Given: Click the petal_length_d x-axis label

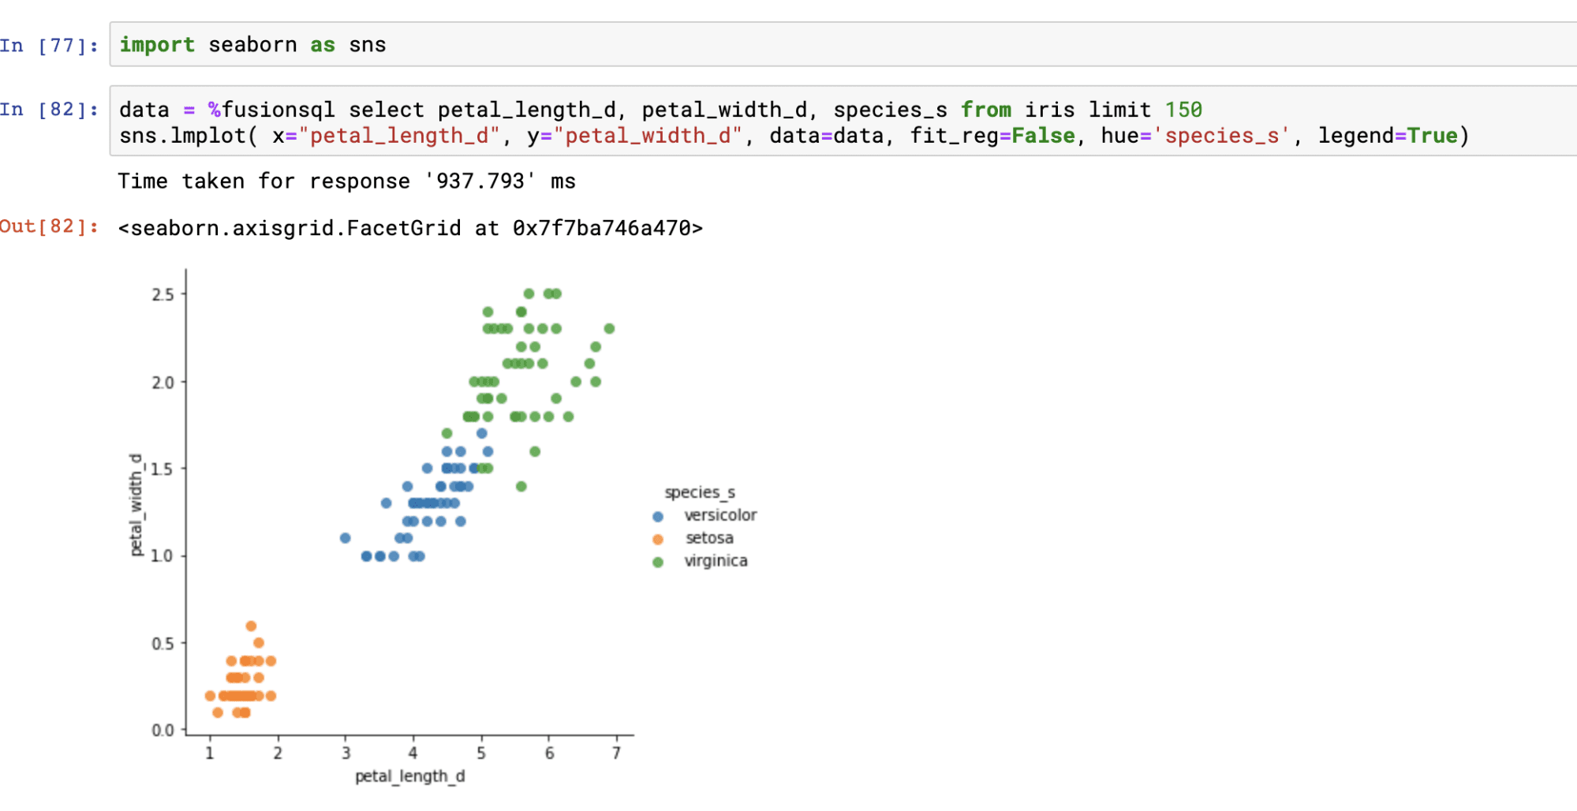Looking at the screenshot, I should [x=409, y=776].
